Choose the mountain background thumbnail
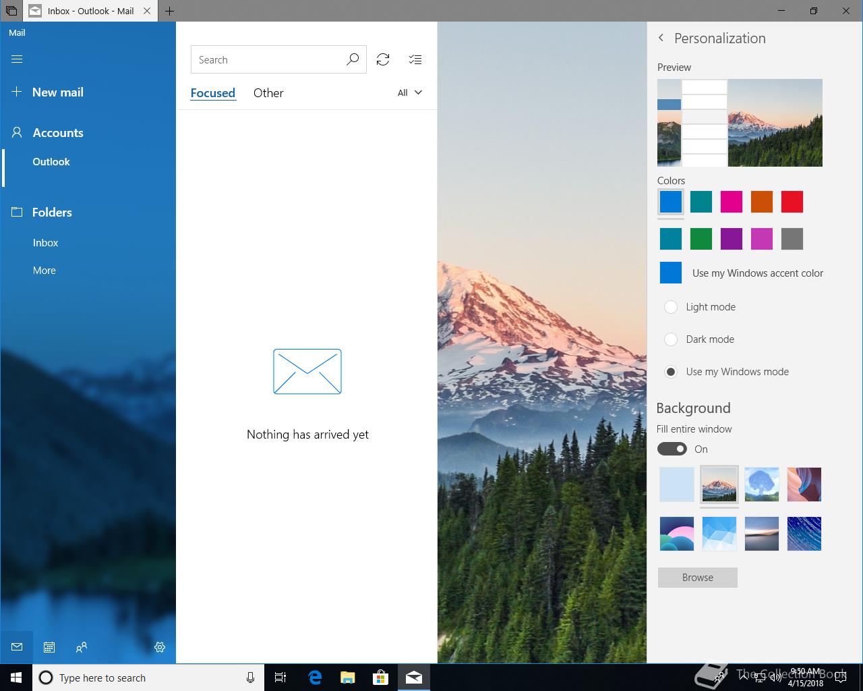Screen dimensions: 863x691 719,485
